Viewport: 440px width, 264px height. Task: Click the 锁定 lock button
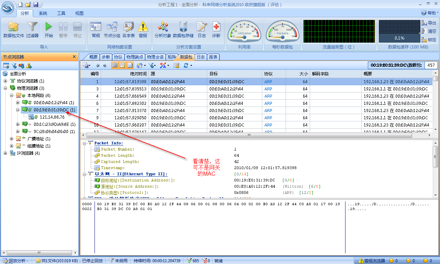[429, 40]
